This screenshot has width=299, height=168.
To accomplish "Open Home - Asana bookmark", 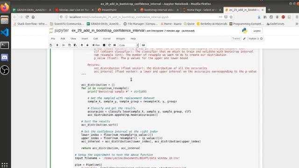I will click(171, 24).
